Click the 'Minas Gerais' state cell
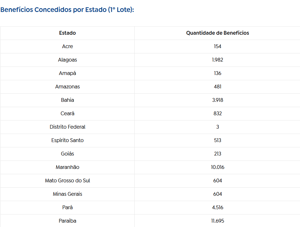The height and width of the screenshot is (227, 300). (x=67, y=194)
